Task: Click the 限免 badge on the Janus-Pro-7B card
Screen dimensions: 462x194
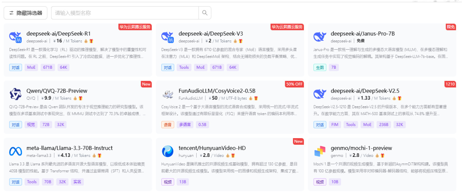Action: [451, 27]
